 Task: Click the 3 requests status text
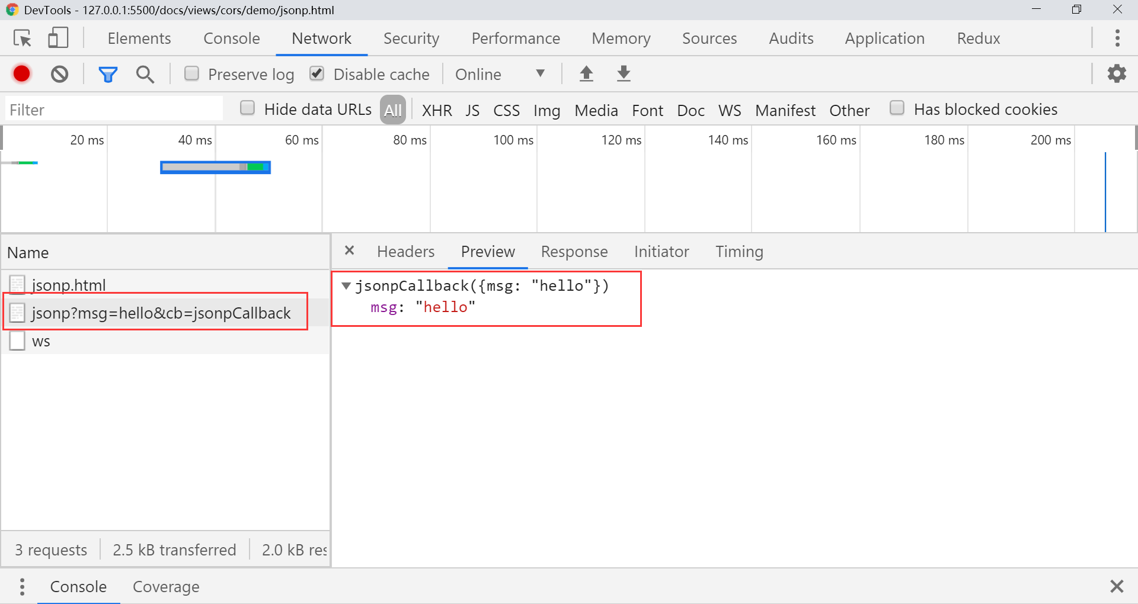click(51, 550)
